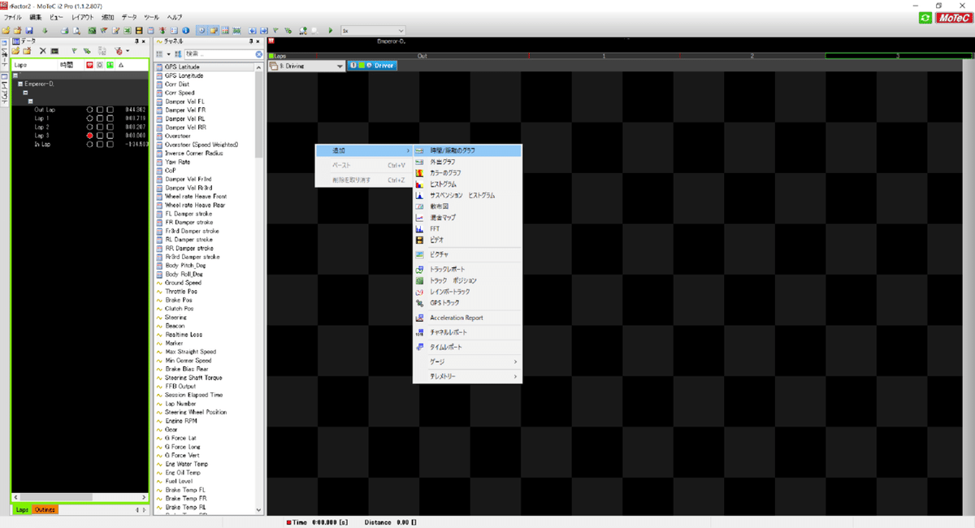Click the green icon in the lap column header
This screenshot has width=975, height=528.
pos(109,64)
